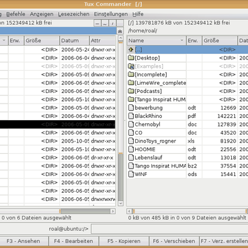Click the size value 142221
The image size is (248, 248).
point(226,116)
